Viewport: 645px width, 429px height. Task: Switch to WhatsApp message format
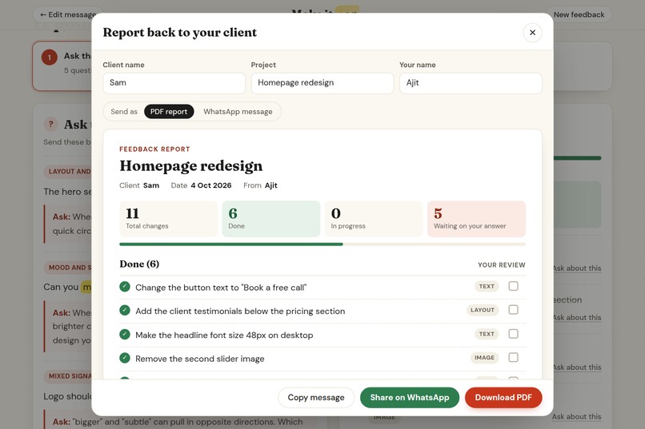[238, 112]
